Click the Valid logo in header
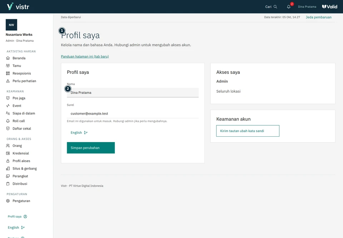343x238 pixels. [x=330, y=7]
